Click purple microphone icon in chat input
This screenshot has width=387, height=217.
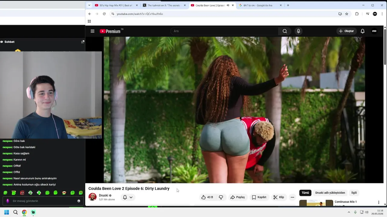[8, 201]
